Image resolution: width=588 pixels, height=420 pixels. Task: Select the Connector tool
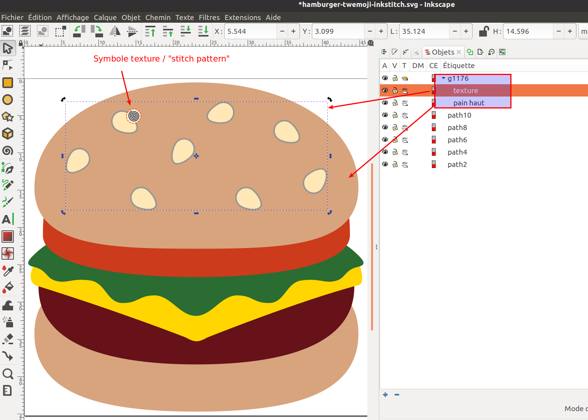pyautogui.click(x=8, y=356)
